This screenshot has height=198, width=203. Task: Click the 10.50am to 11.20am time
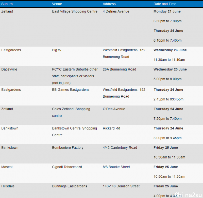tap(169, 176)
